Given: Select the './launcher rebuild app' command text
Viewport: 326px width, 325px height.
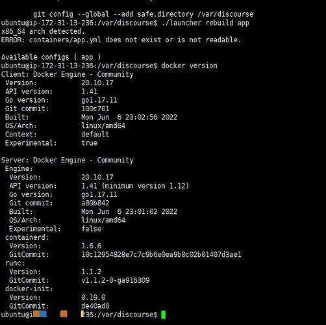Looking at the screenshot, I should click(205, 23).
